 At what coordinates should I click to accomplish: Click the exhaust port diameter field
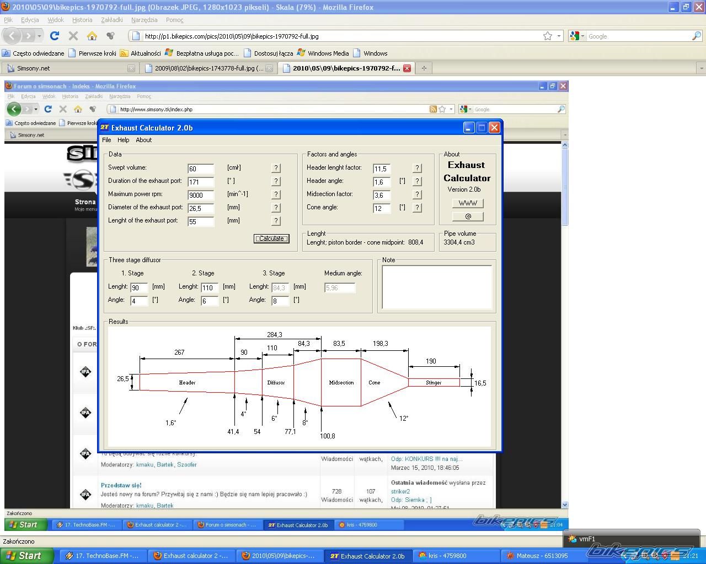click(x=201, y=208)
